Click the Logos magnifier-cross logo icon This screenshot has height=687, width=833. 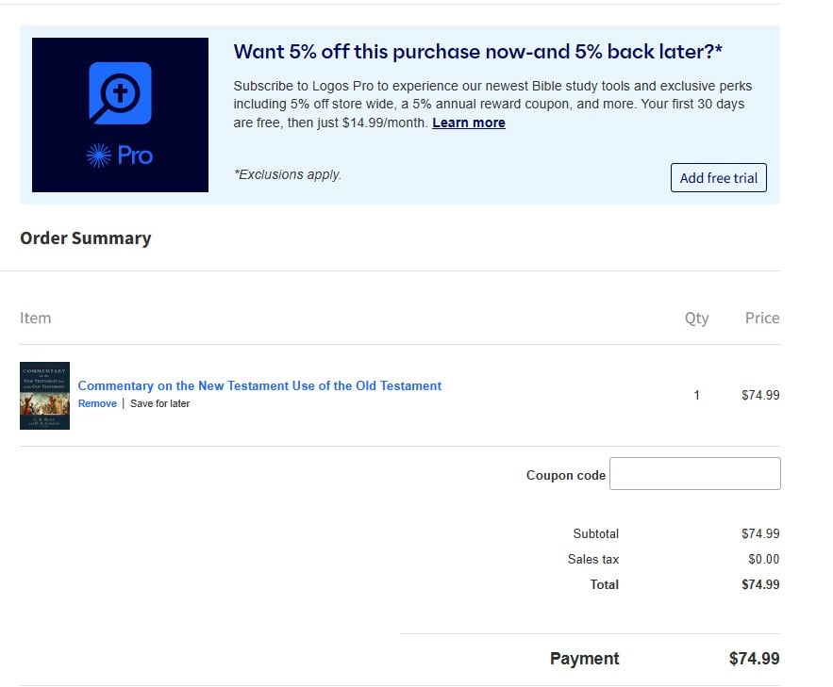(x=120, y=93)
